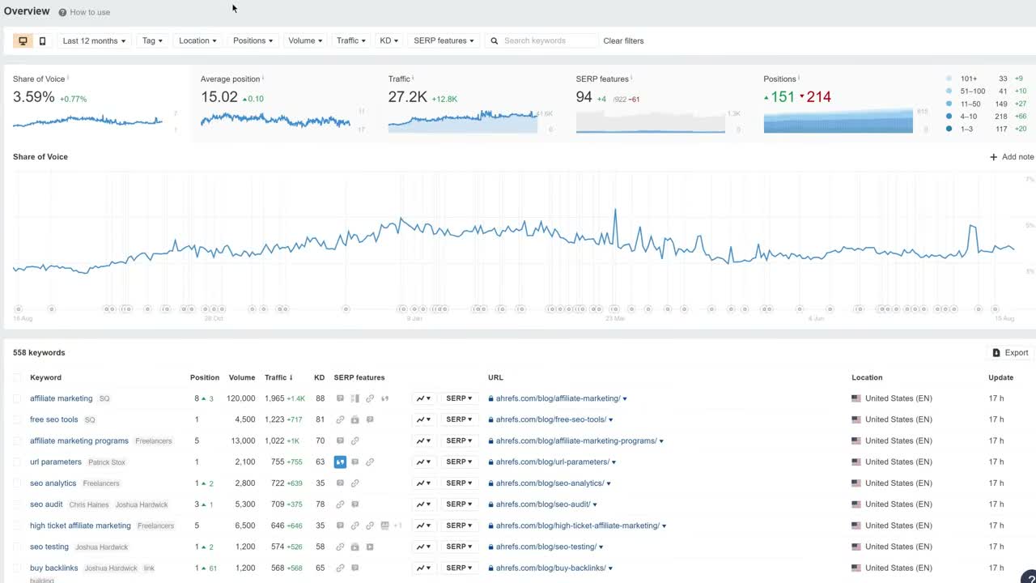Screen dimensions: 1036x583
Task: Click the highlighted featured snippet icon, url parameters row
Action: [x=341, y=462]
